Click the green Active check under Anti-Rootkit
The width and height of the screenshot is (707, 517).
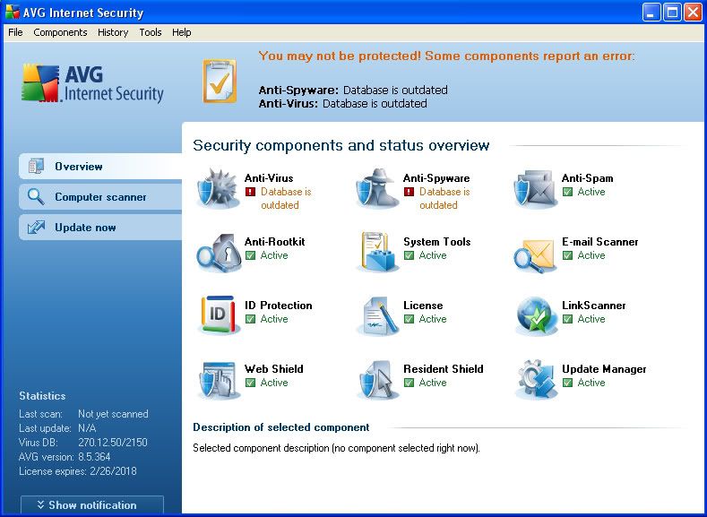tap(250, 255)
